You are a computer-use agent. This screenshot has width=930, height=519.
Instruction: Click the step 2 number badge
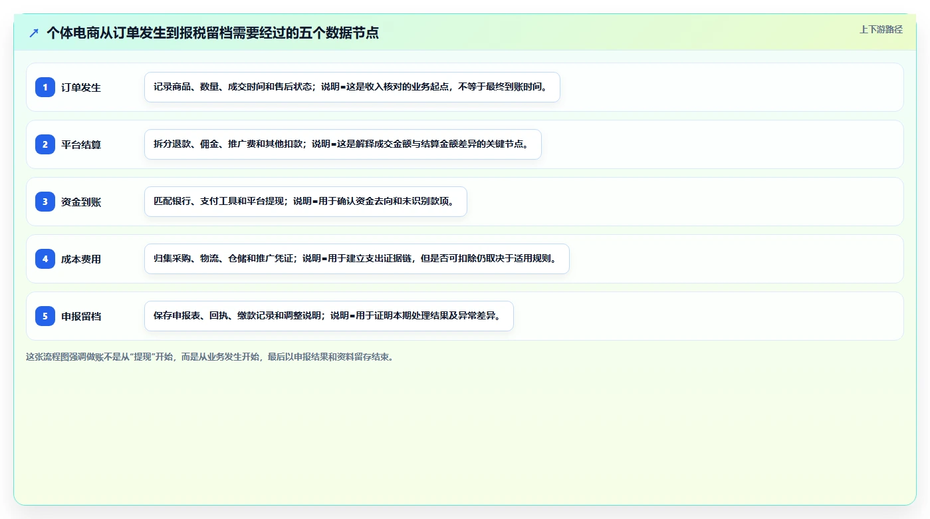coord(45,144)
